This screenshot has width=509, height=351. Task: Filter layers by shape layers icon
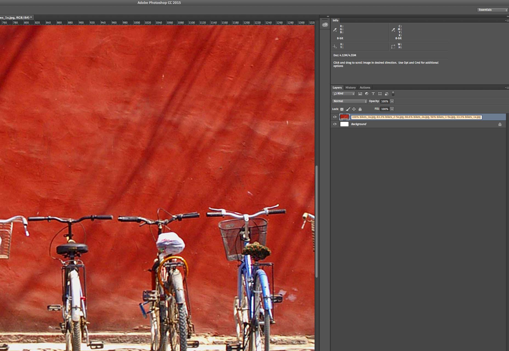(x=380, y=94)
